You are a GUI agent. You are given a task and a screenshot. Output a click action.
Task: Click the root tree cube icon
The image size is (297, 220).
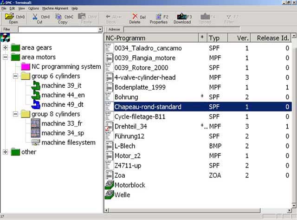pos(5,38)
